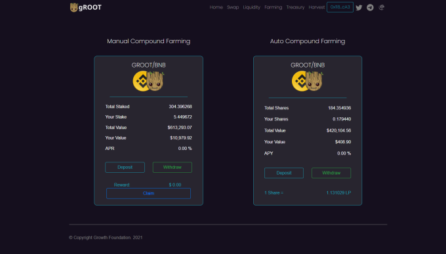Click Your Shares value 0.179440
446x254 pixels.
[342, 119]
